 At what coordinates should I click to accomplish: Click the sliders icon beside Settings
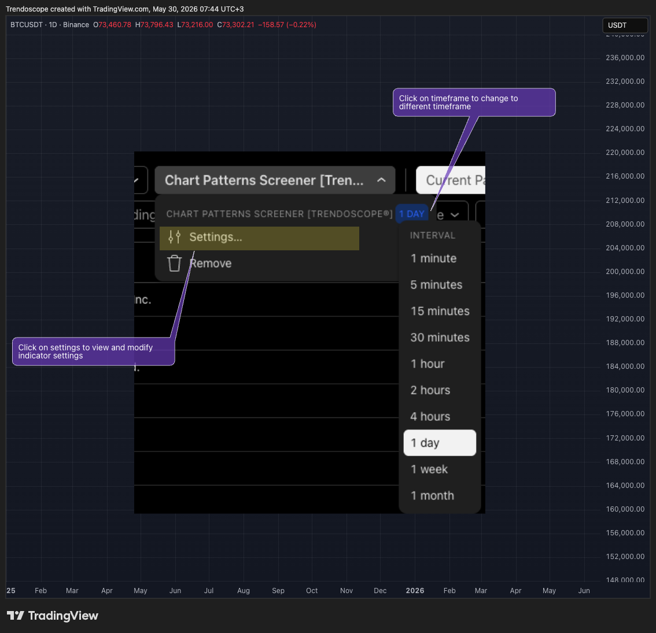pos(175,237)
